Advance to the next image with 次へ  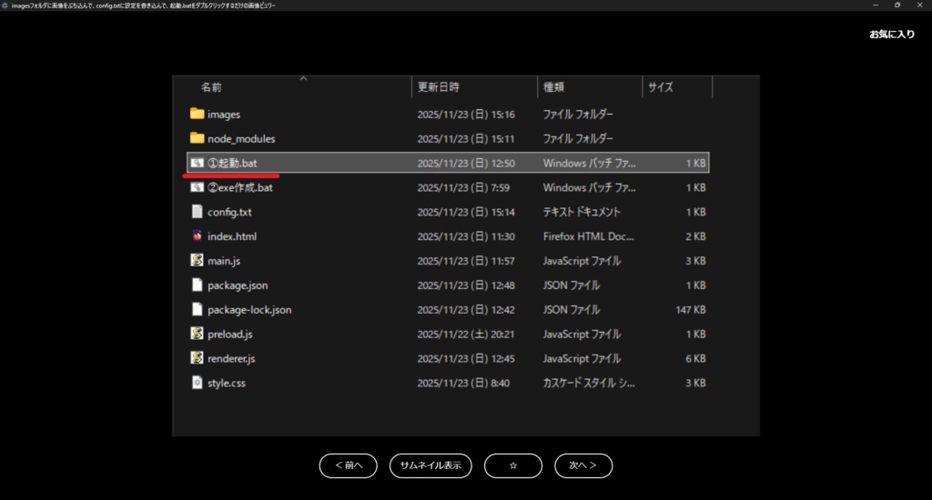tap(583, 465)
